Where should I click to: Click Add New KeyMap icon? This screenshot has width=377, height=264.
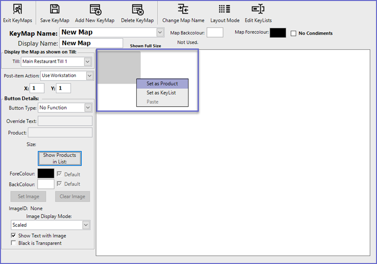(x=95, y=9)
